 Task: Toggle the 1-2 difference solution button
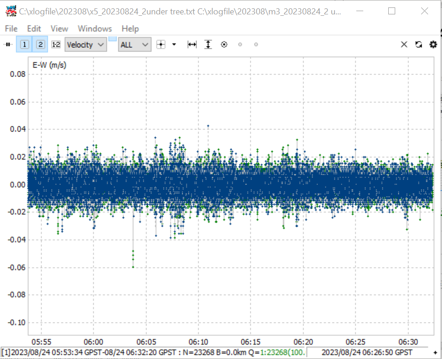(56, 45)
